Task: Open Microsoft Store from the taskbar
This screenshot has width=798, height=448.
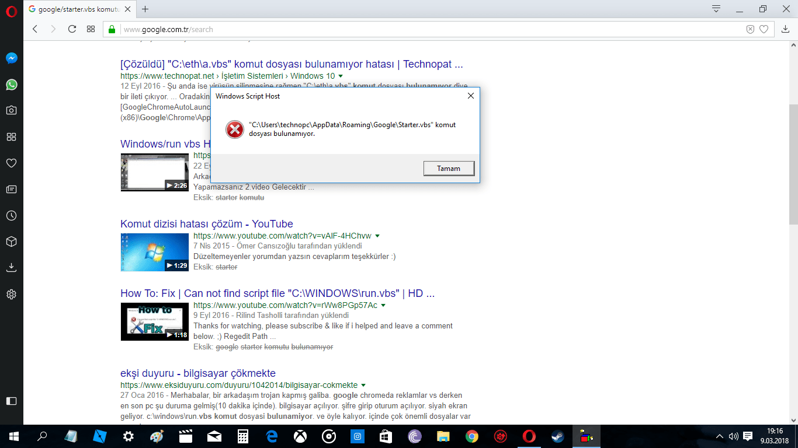Action: coord(386,436)
